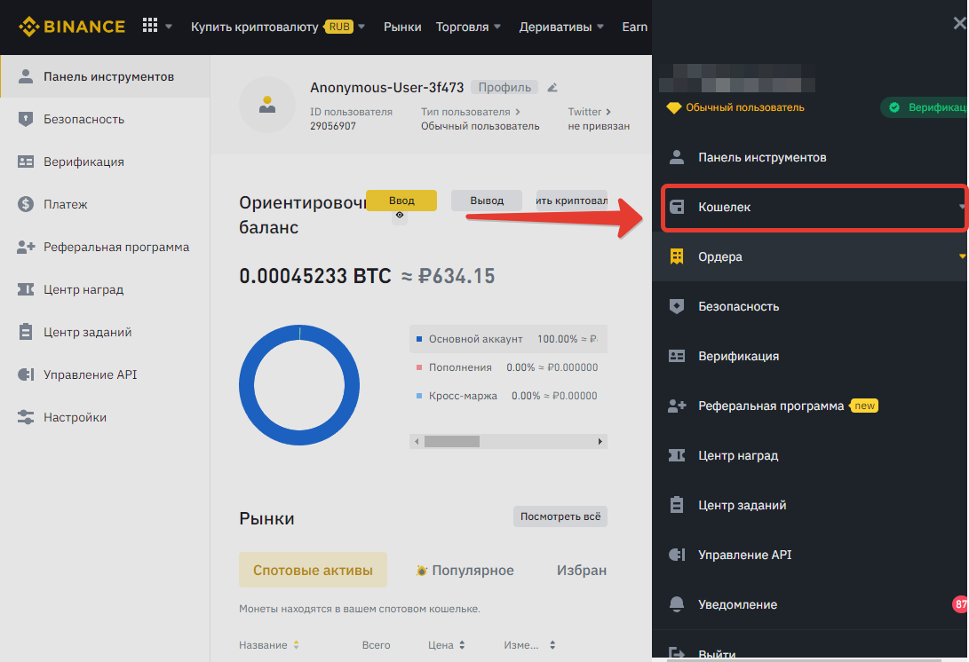Click the blue Основной аккаунт legend swatch
This screenshot has height=662, width=969.
click(419, 339)
